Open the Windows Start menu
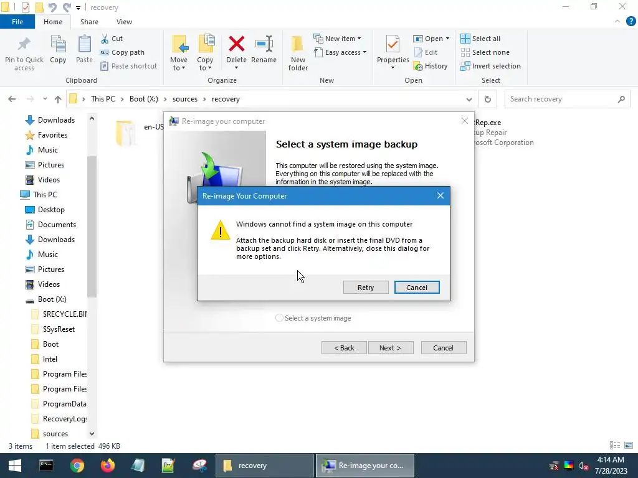638x478 pixels. coord(15,466)
